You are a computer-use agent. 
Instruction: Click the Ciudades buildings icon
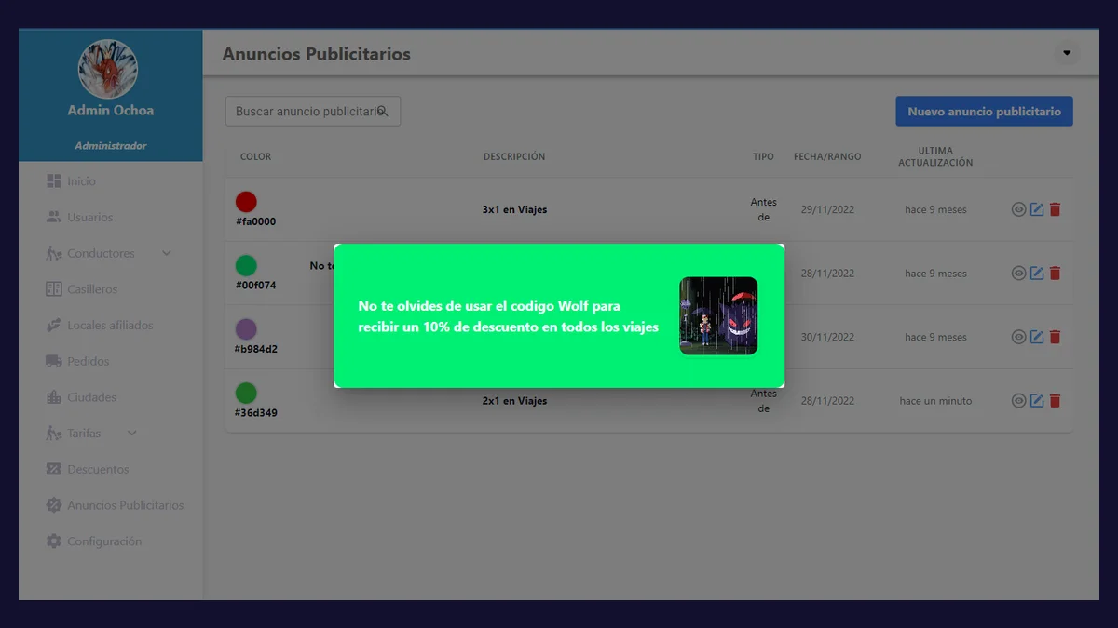pos(54,397)
